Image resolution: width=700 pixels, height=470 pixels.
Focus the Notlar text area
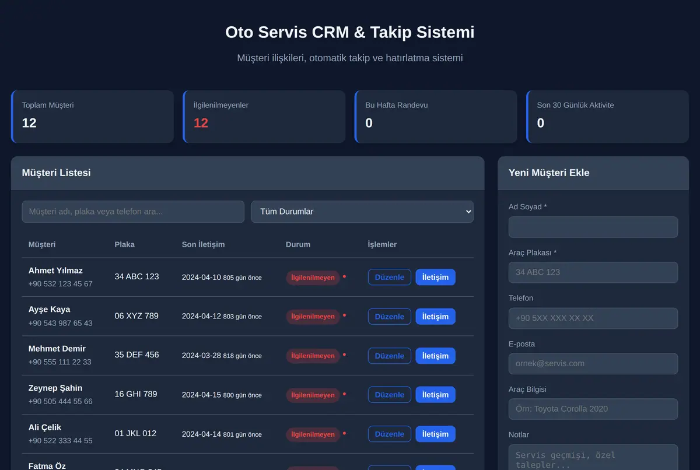(593, 457)
